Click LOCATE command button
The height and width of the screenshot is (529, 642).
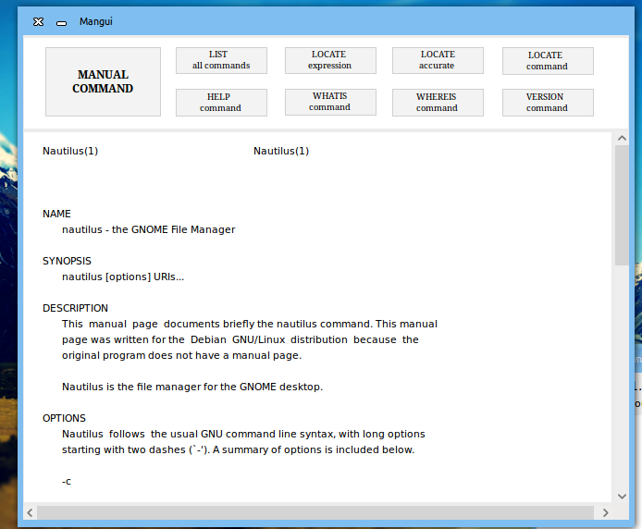[548, 61]
